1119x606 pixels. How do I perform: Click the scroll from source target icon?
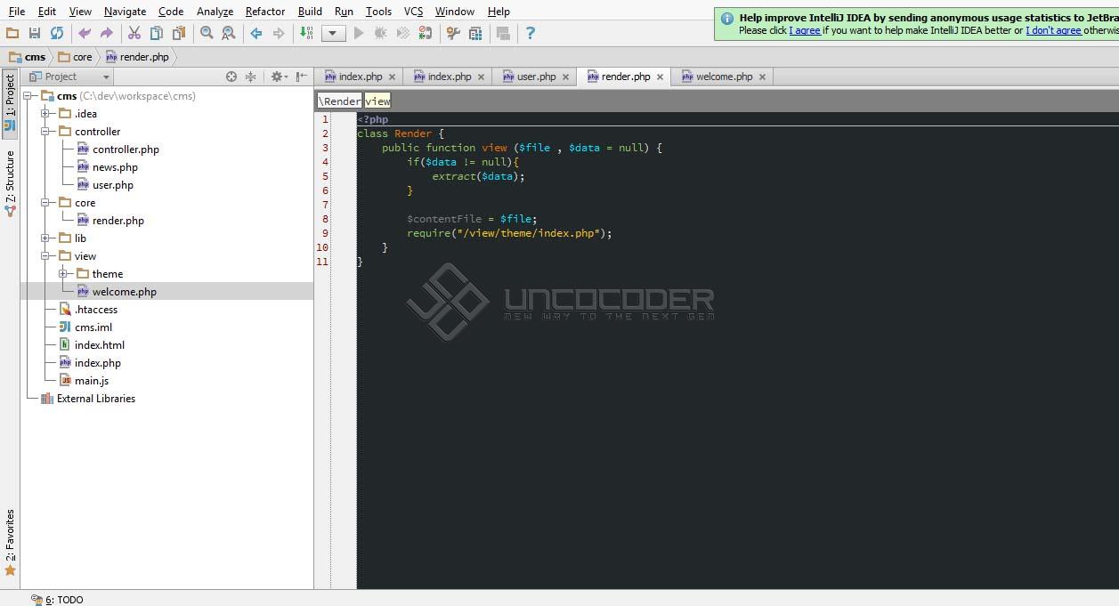point(231,77)
